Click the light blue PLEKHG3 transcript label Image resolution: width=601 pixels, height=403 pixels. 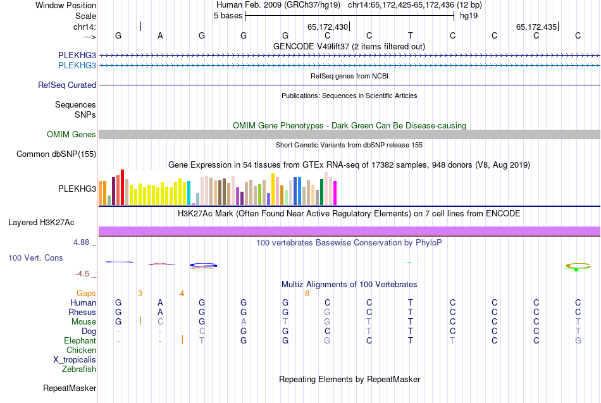(x=77, y=65)
